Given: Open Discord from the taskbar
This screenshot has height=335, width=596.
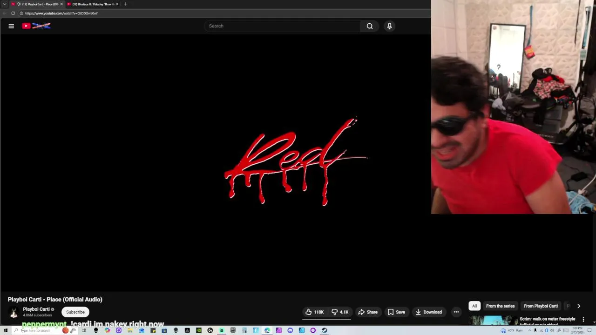Looking at the screenshot, I should tap(290, 330).
